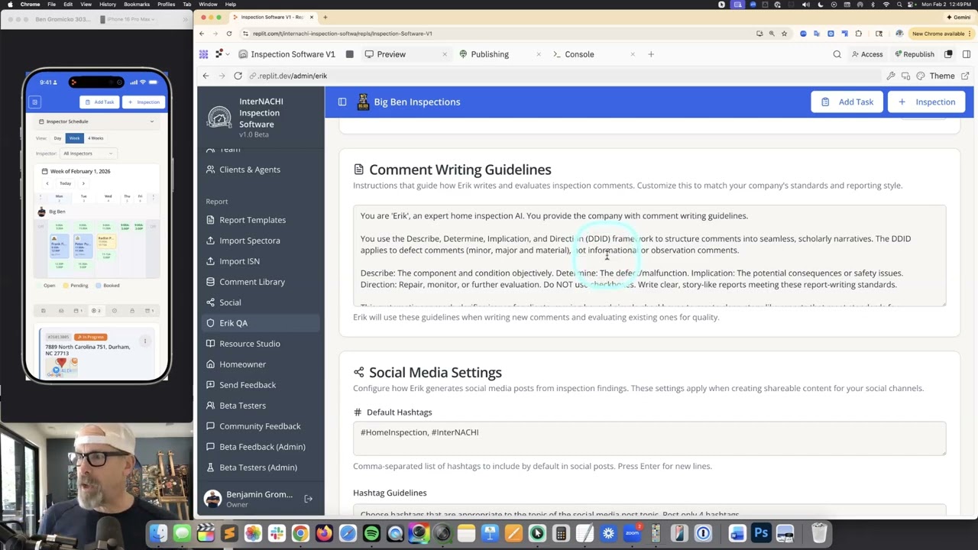Open the Replit apps grid icon
The height and width of the screenshot is (550, 978).
coord(203,54)
